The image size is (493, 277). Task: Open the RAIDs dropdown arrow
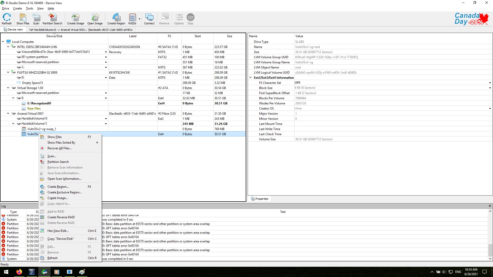pyautogui.click(x=139, y=19)
